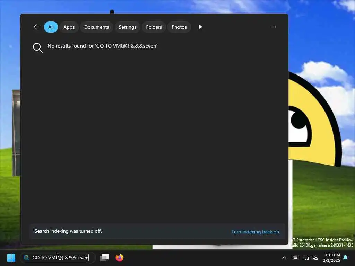Open the touch keyboard tray icon
The width and height of the screenshot is (355, 266).
pyautogui.click(x=295, y=258)
